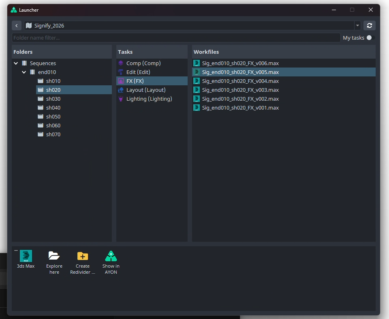The width and height of the screenshot is (389, 319).
Task: Click the sh070 clapperboard icon
Action: coord(41,134)
